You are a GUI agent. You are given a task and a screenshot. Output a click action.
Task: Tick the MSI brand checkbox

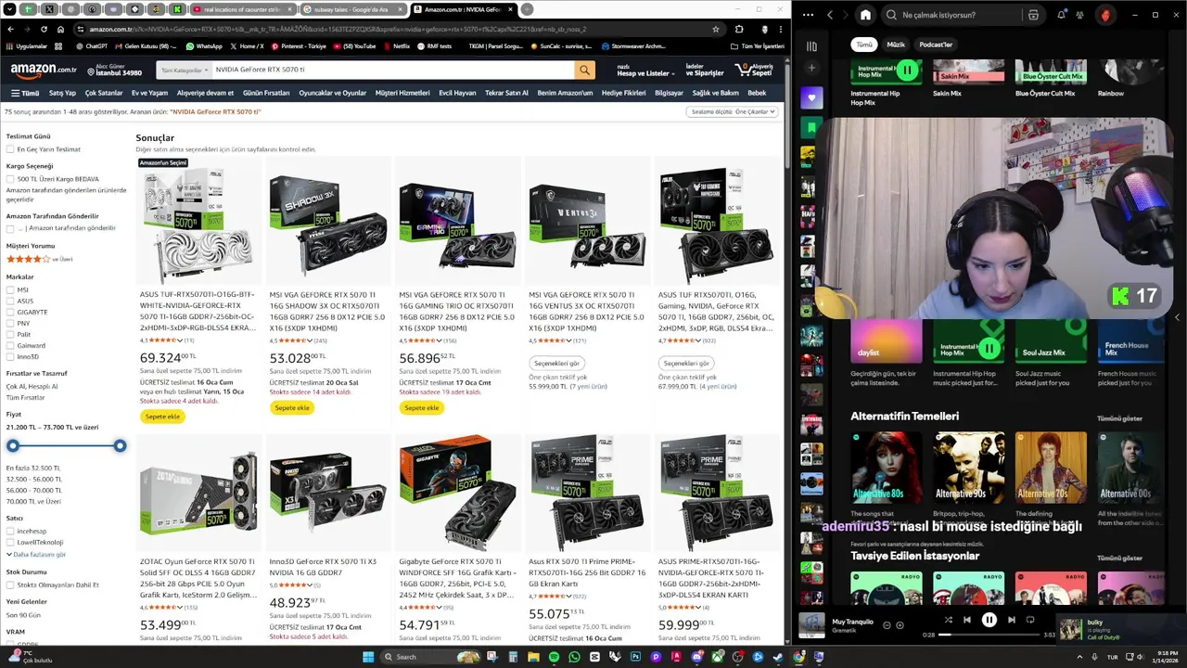pyautogui.click(x=10, y=289)
